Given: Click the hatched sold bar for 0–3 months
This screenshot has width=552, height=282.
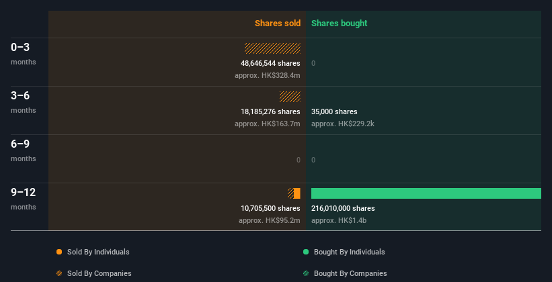Looking at the screenshot, I should 272,48.
